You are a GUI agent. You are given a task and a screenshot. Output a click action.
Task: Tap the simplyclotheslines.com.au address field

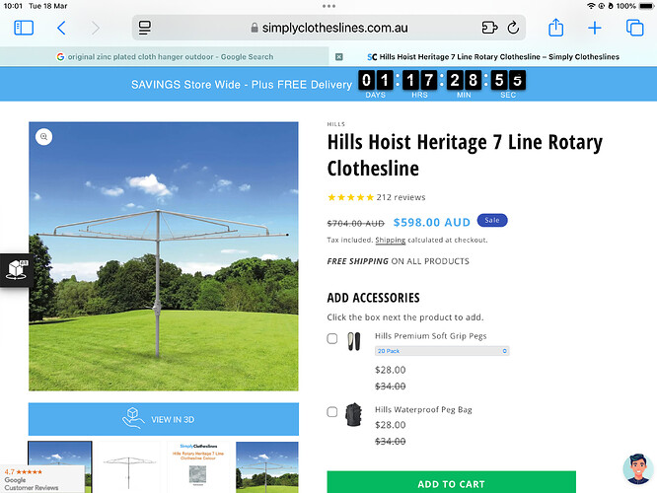click(x=328, y=28)
